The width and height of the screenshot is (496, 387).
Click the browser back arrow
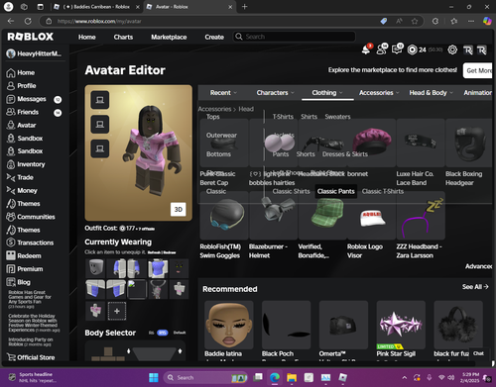(x=11, y=21)
